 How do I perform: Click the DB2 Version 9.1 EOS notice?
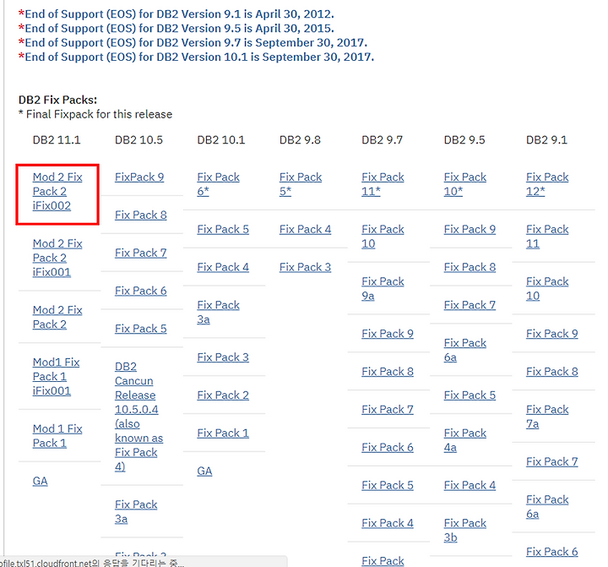(176, 14)
